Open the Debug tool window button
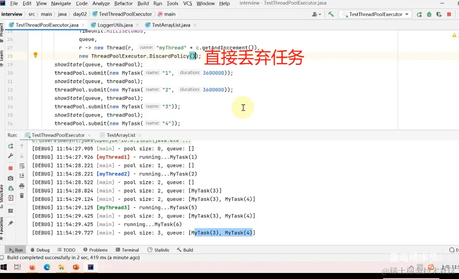 click(40, 250)
